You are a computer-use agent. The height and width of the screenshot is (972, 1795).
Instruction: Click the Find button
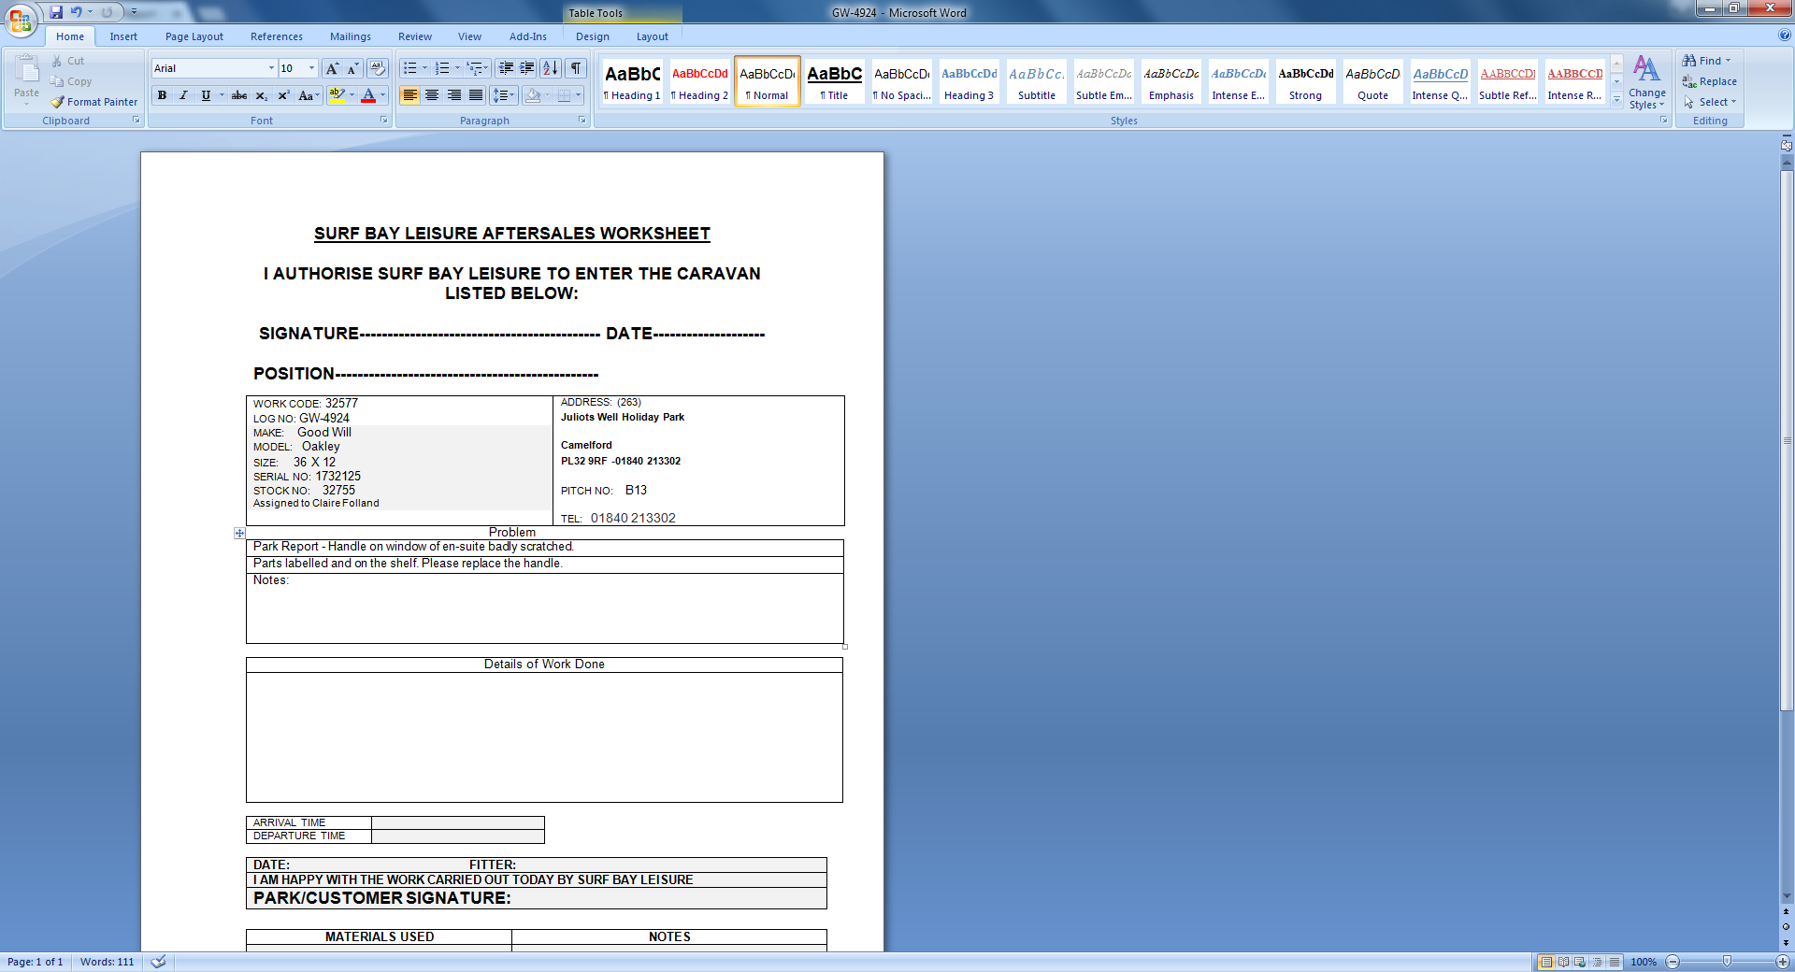(x=1707, y=61)
